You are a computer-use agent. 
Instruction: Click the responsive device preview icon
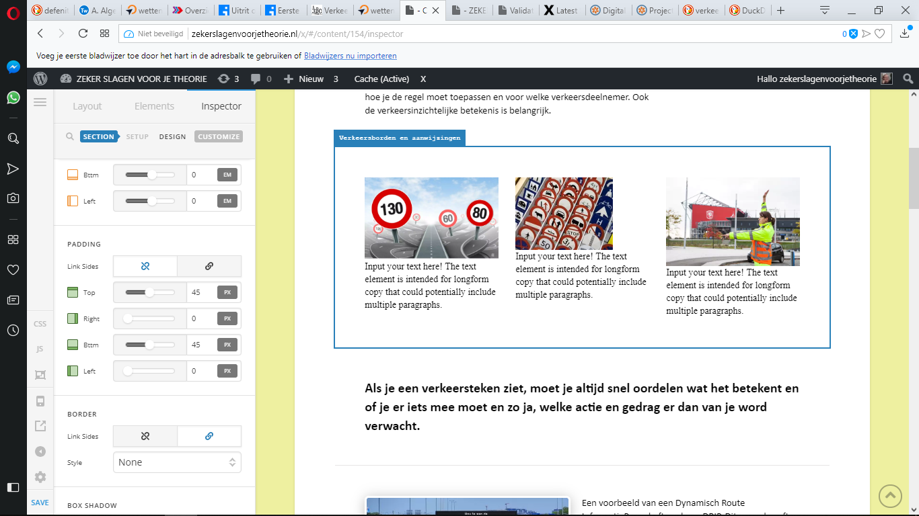[40, 401]
